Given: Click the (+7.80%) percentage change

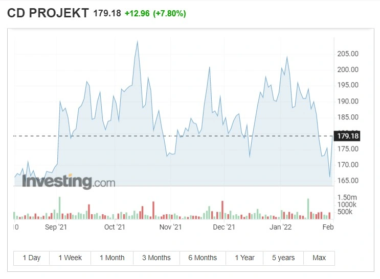Looking at the screenshot, I should tap(169, 13).
